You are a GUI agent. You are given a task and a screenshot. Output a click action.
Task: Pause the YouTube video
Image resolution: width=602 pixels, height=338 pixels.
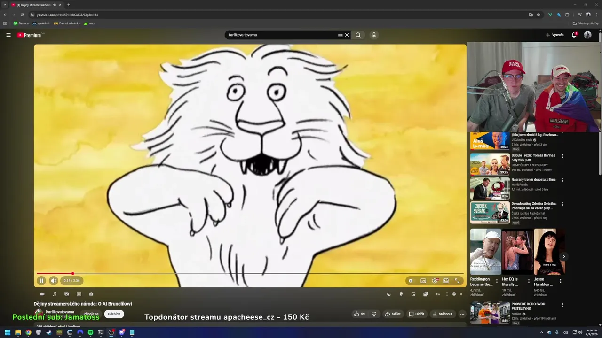point(41,281)
